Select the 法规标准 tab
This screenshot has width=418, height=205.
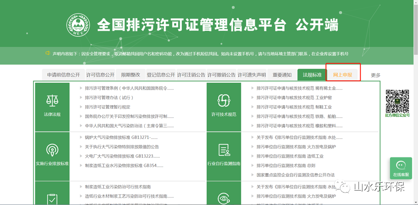(x=312, y=75)
